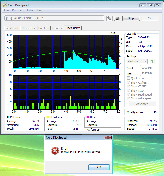Toggle the Show read speed checkbox
The image size is (164, 176).
(129, 95)
